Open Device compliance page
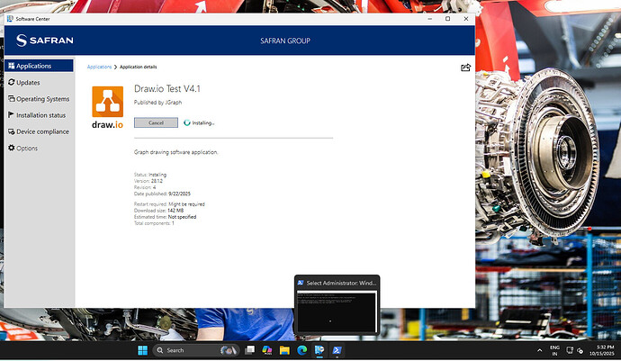Viewport: 621px width, 361px height. [39, 131]
